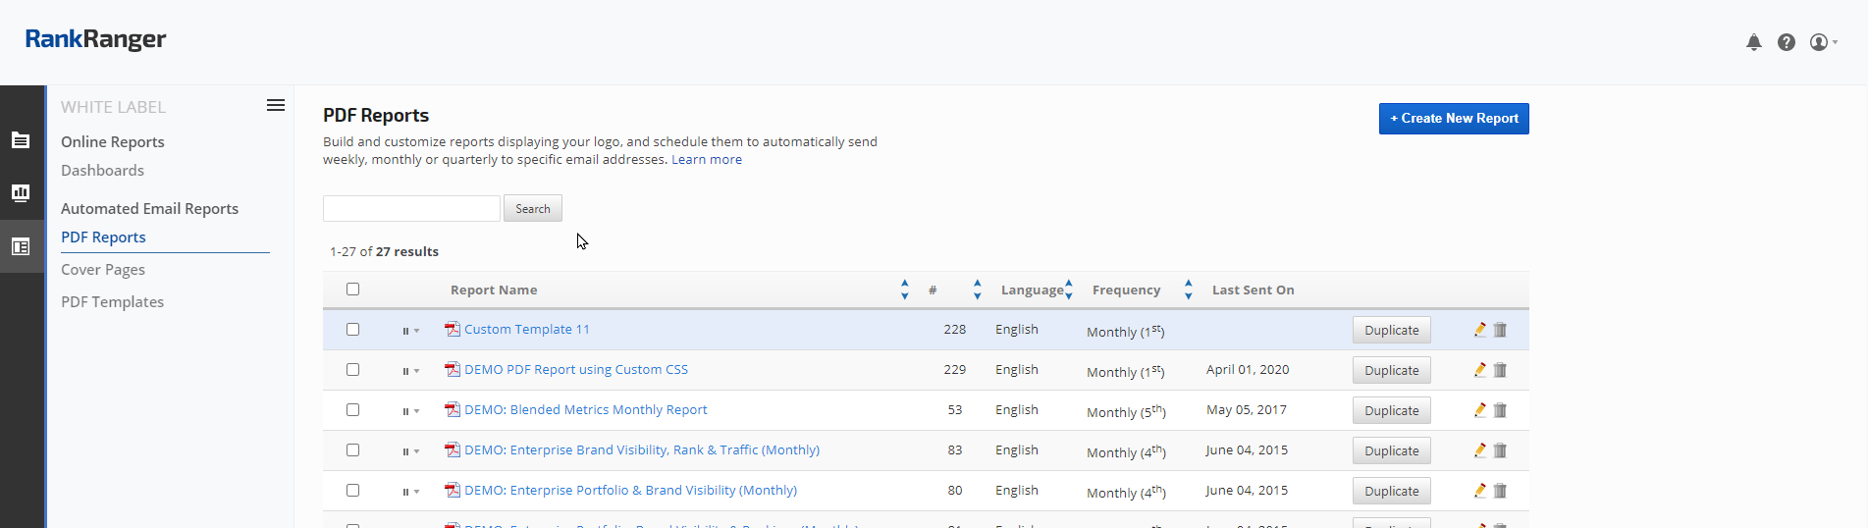Image resolution: width=1868 pixels, height=528 pixels.
Task: Click the PDF icon beside Custom Template 11
Action: pos(453,330)
